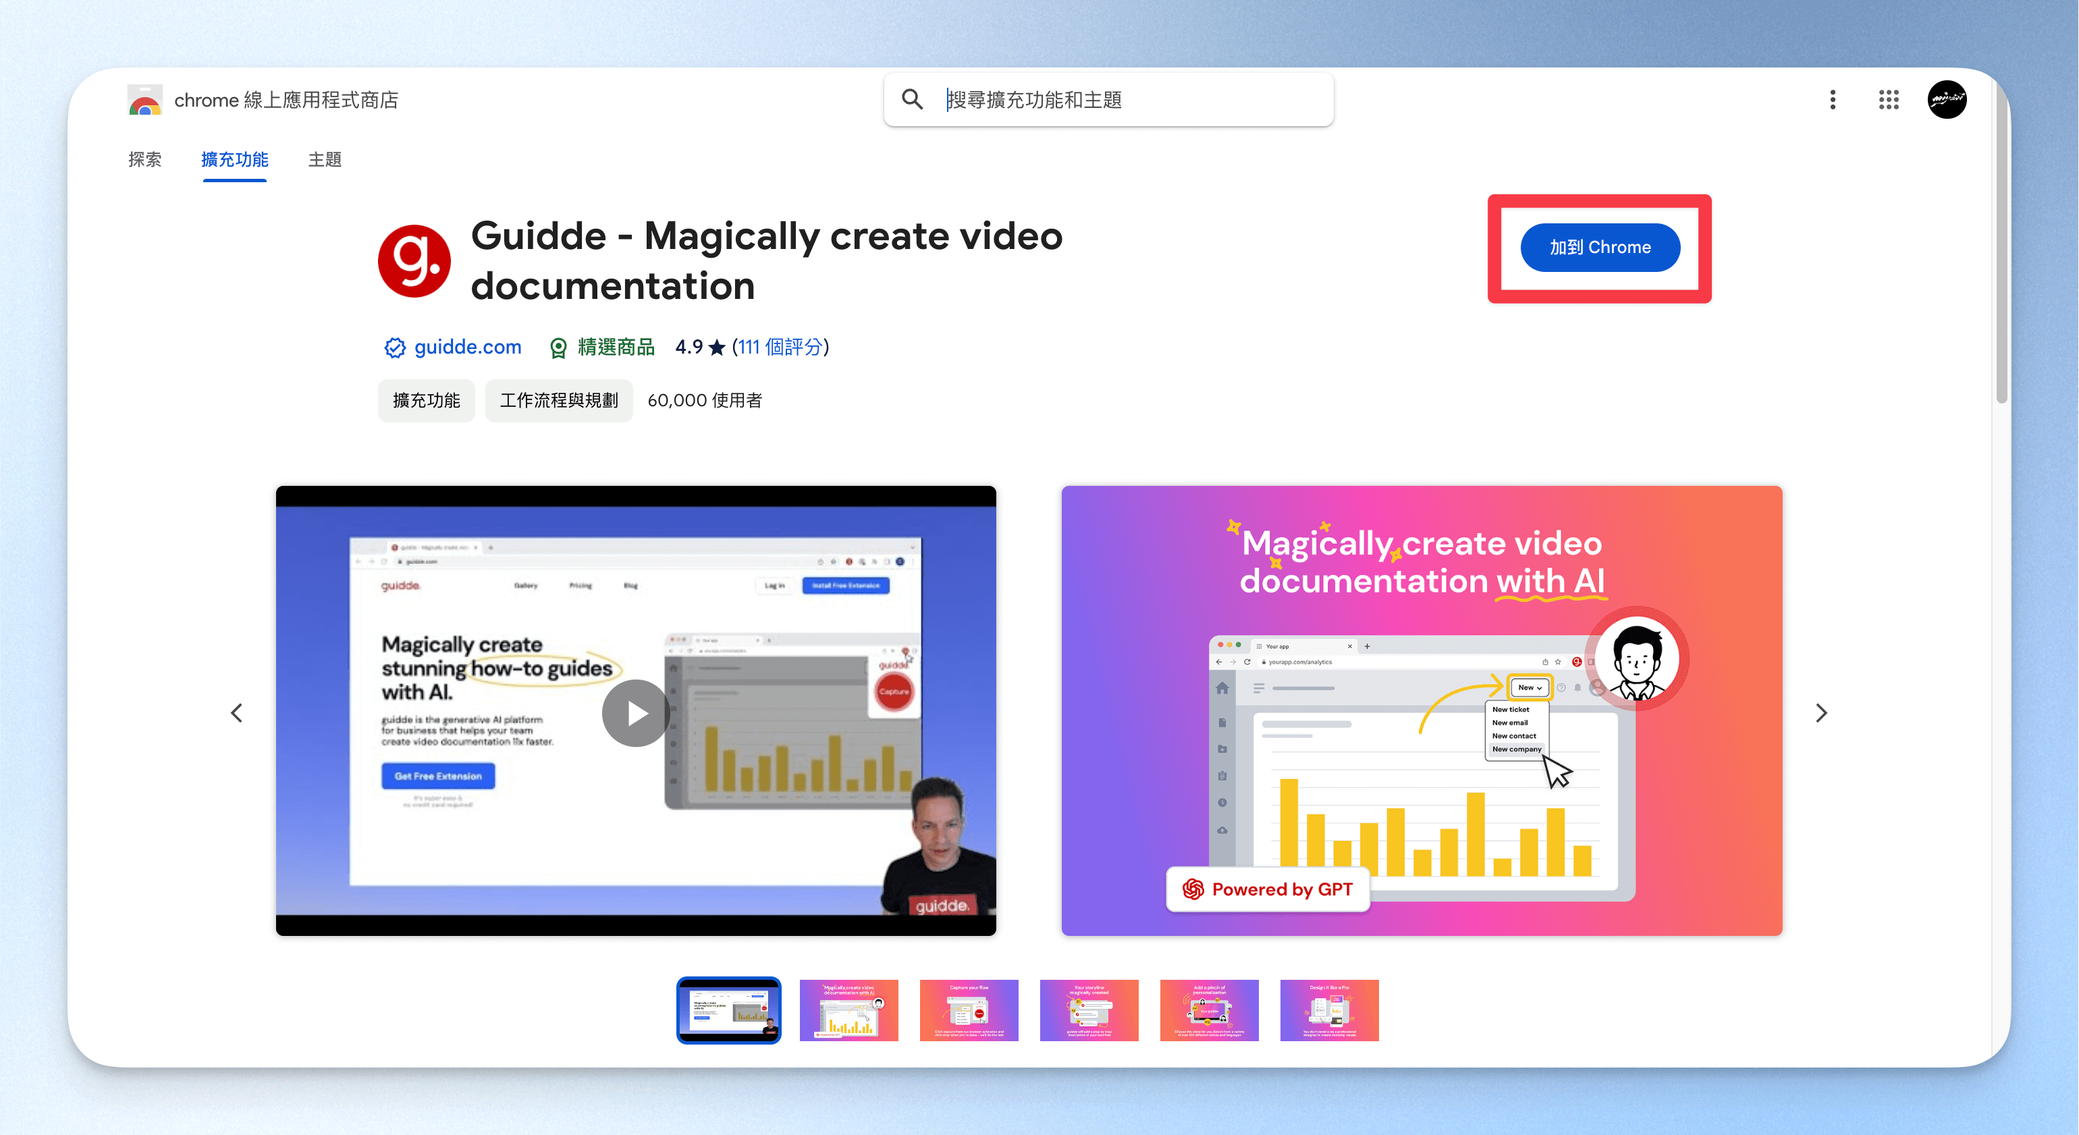2079x1135 pixels.
Task: Play the Guidde promo video
Action: (636, 713)
